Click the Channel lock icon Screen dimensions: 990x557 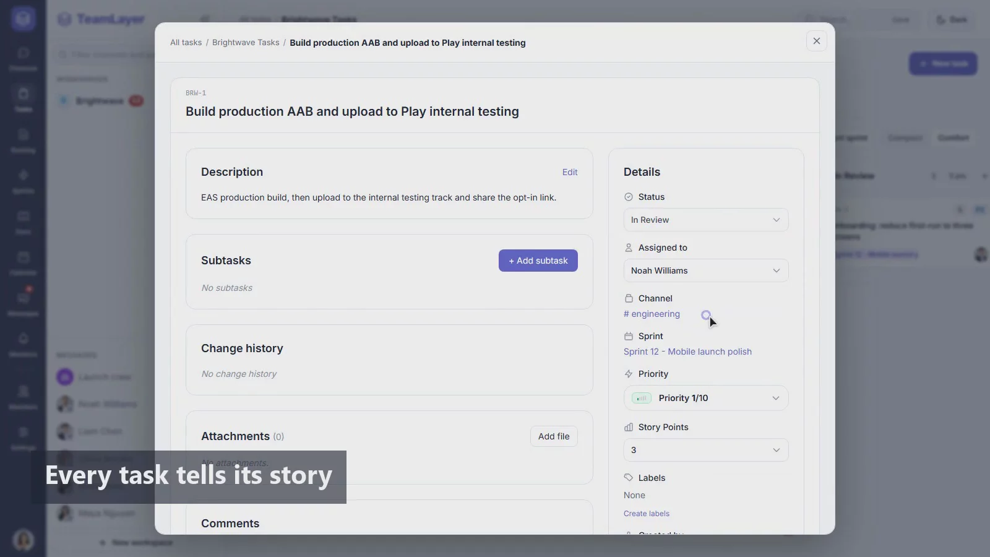[x=629, y=298]
